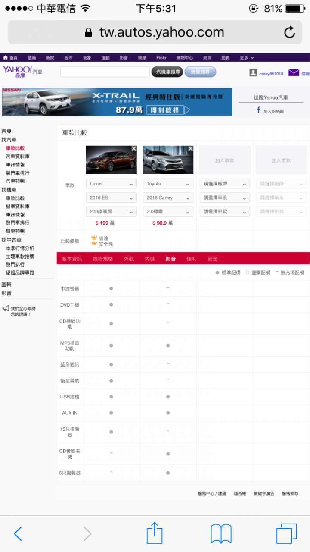Open Flickr in the top navigation

(x=161, y=57)
